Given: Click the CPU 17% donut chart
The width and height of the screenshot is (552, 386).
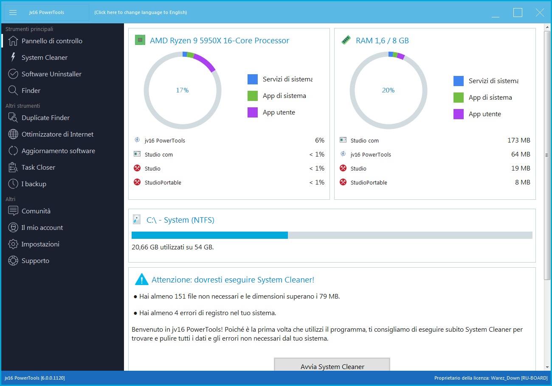Looking at the screenshot, I should 183,90.
